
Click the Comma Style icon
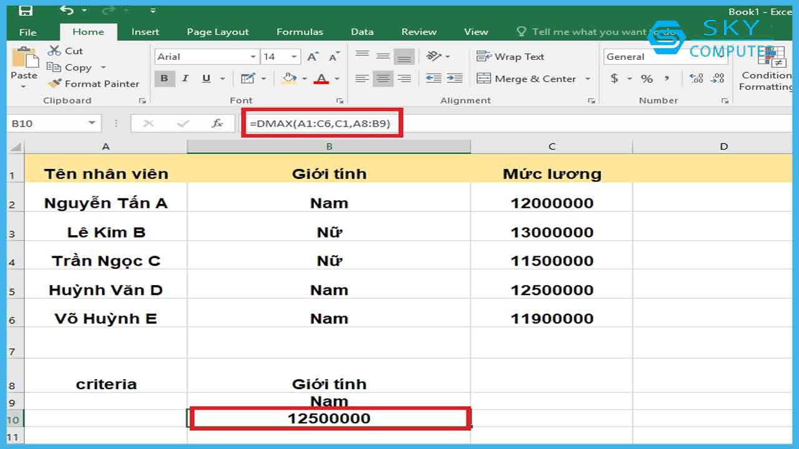[667, 79]
